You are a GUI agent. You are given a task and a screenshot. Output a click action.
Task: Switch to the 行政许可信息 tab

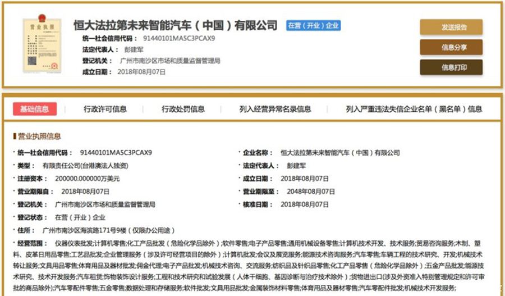[x=105, y=109]
